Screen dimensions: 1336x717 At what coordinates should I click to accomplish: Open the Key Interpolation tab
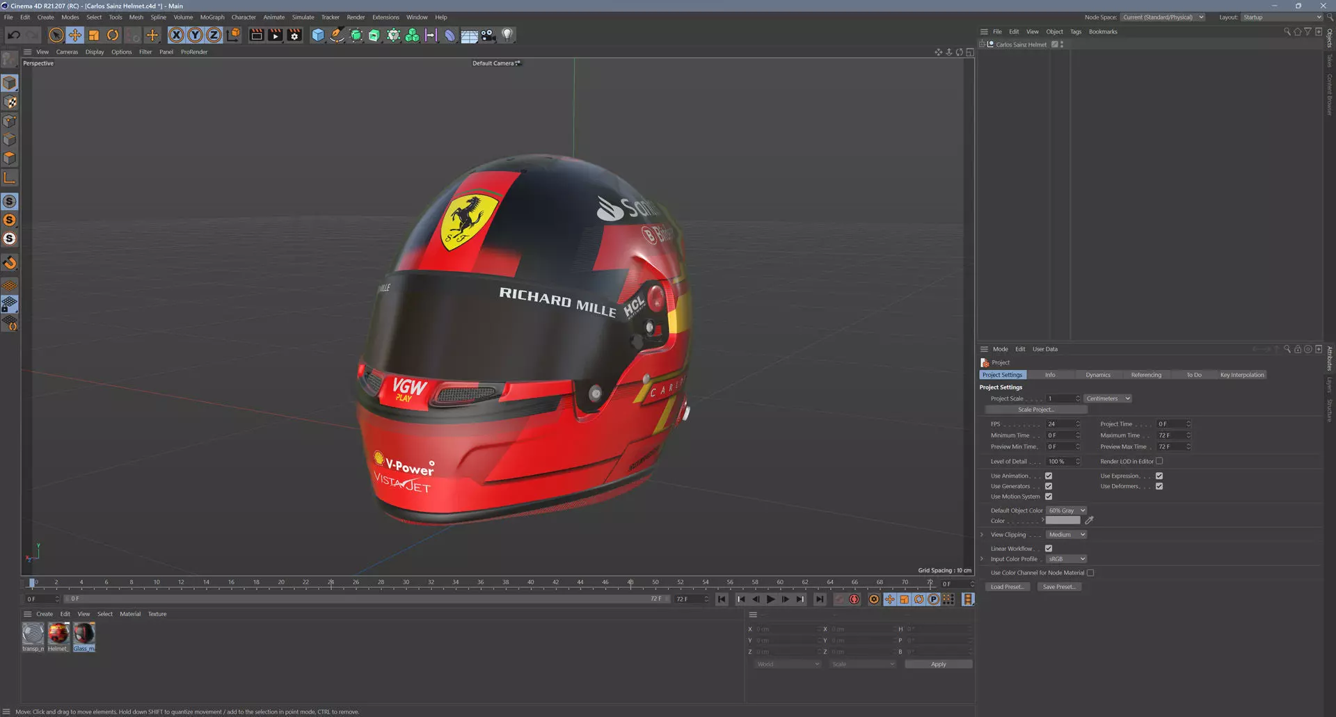coord(1242,375)
